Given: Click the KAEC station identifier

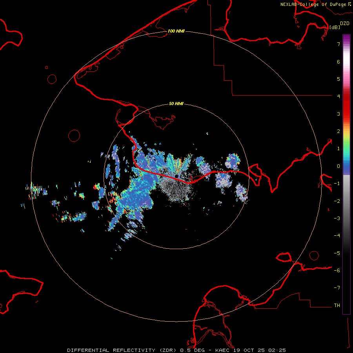Looking at the screenshot, I should (222, 350).
